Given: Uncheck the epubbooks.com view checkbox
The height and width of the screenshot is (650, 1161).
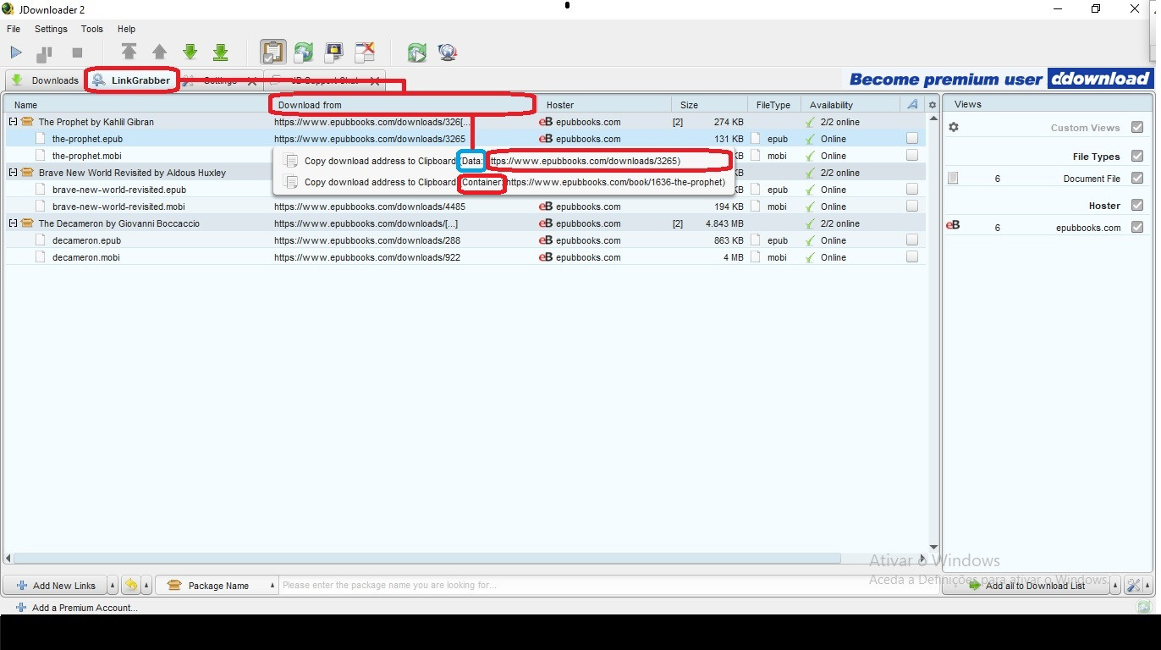Looking at the screenshot, I should pos(1137,227).
